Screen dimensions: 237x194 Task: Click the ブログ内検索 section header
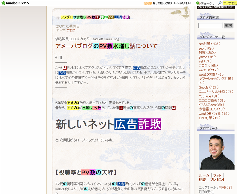coord(216,17)
